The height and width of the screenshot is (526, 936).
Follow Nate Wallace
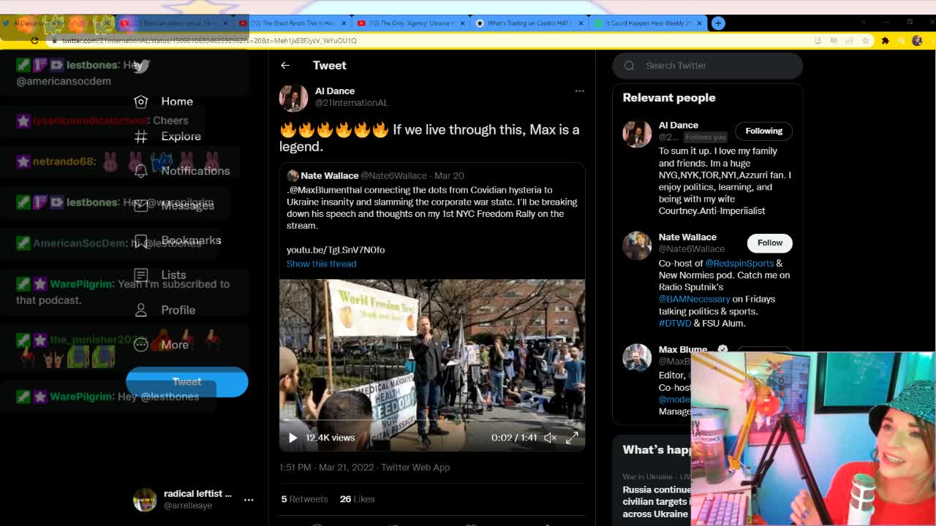coord(769,243)
